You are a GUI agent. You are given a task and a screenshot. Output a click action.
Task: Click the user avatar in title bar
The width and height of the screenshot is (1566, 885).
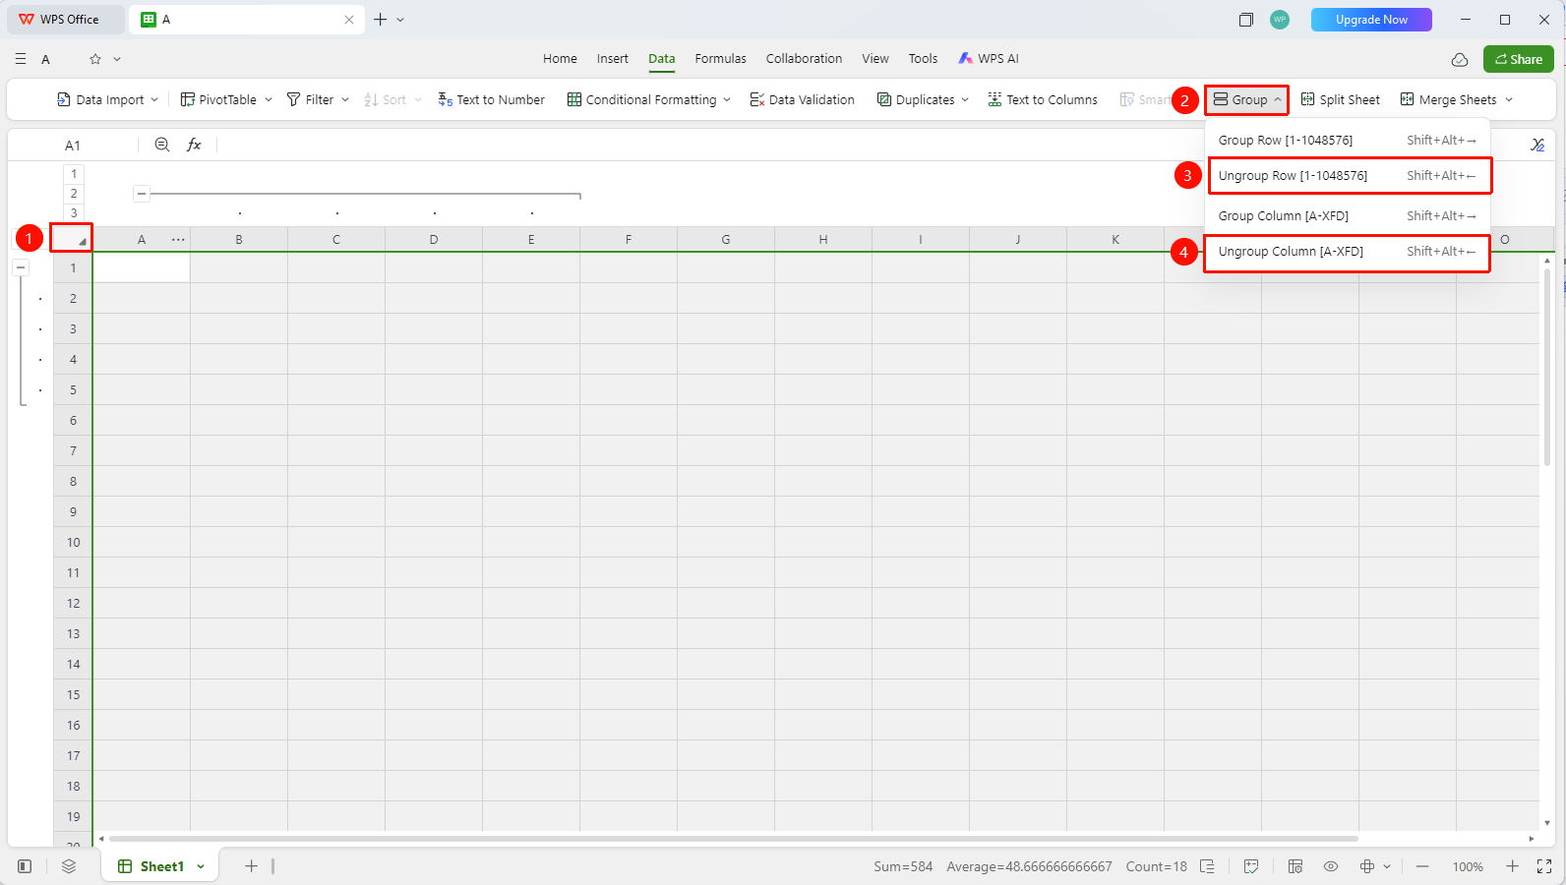point(1280,20)
